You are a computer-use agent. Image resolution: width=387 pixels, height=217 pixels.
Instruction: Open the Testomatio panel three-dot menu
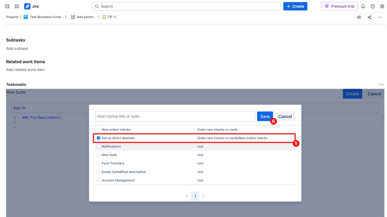pyautogui.click(x=381, y=85)
